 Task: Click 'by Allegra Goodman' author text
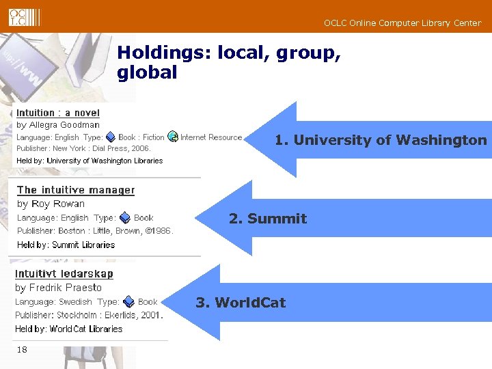pyautogui.click(x=58, y=125)
